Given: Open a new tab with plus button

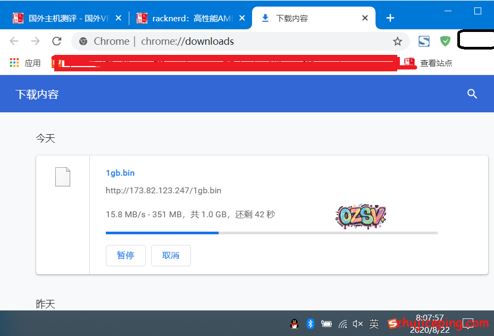Looking at the screenshot, I should pos(390,18).
